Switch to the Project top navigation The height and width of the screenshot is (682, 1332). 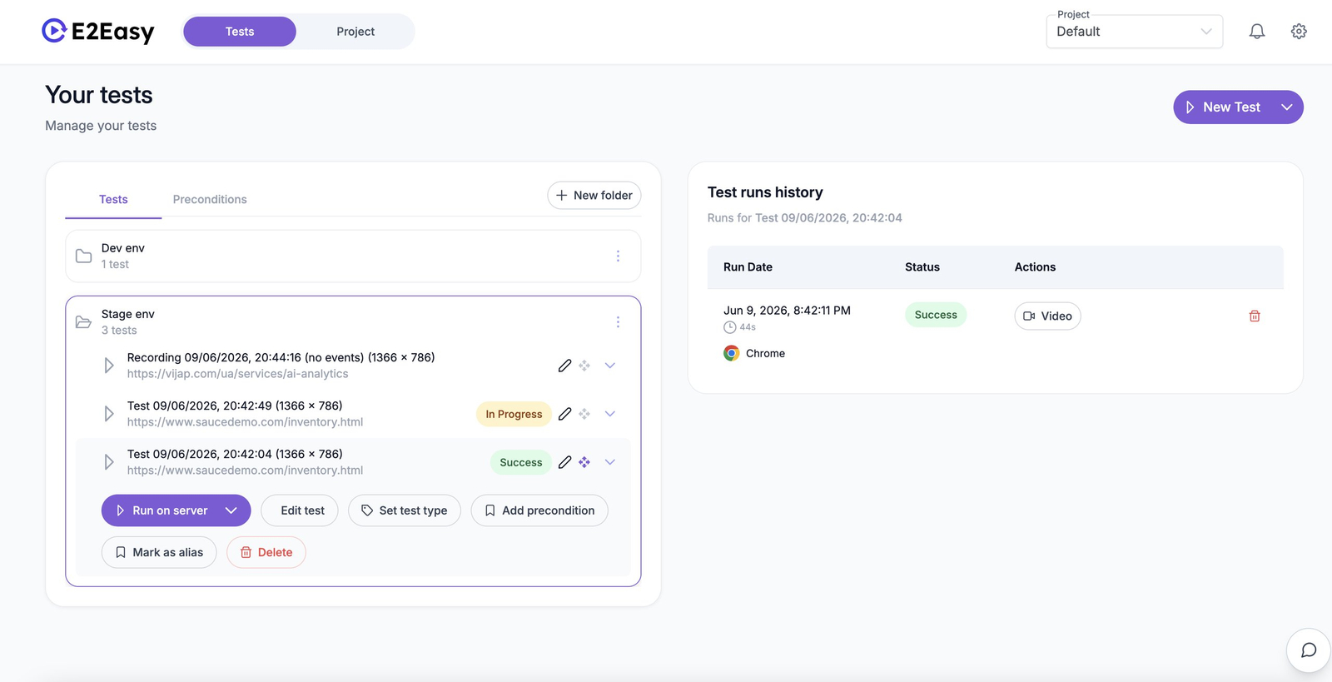[x=355, y=32]
